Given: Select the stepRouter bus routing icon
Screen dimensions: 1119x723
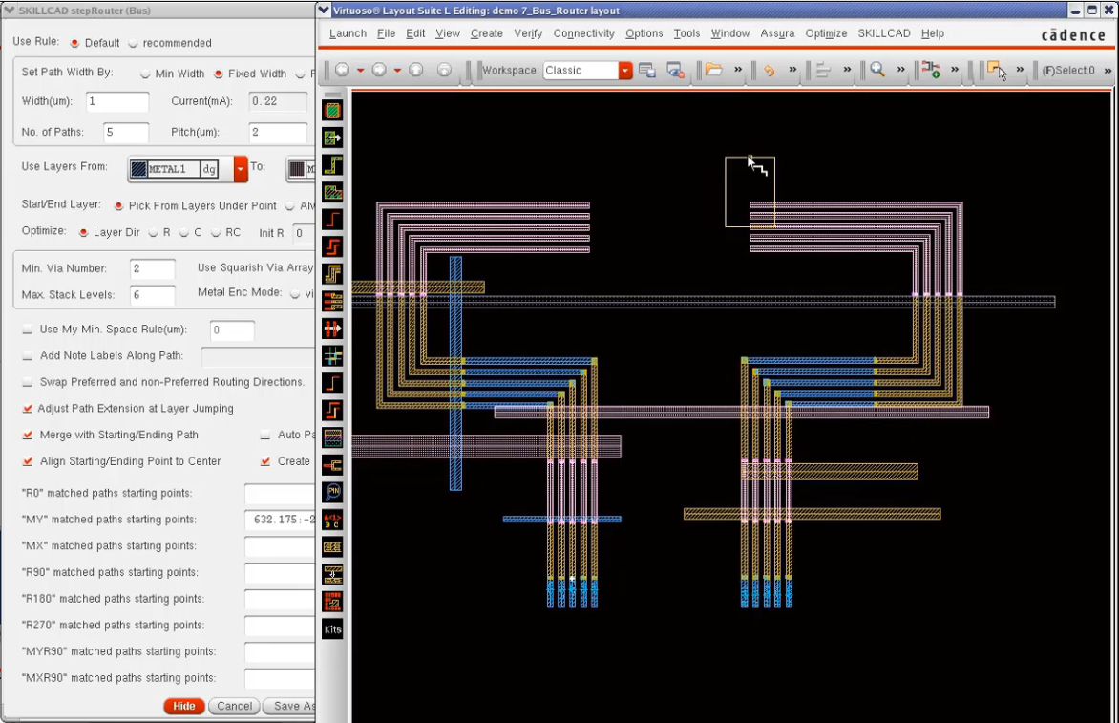Looking at the screenshot, I should [332, 273].
